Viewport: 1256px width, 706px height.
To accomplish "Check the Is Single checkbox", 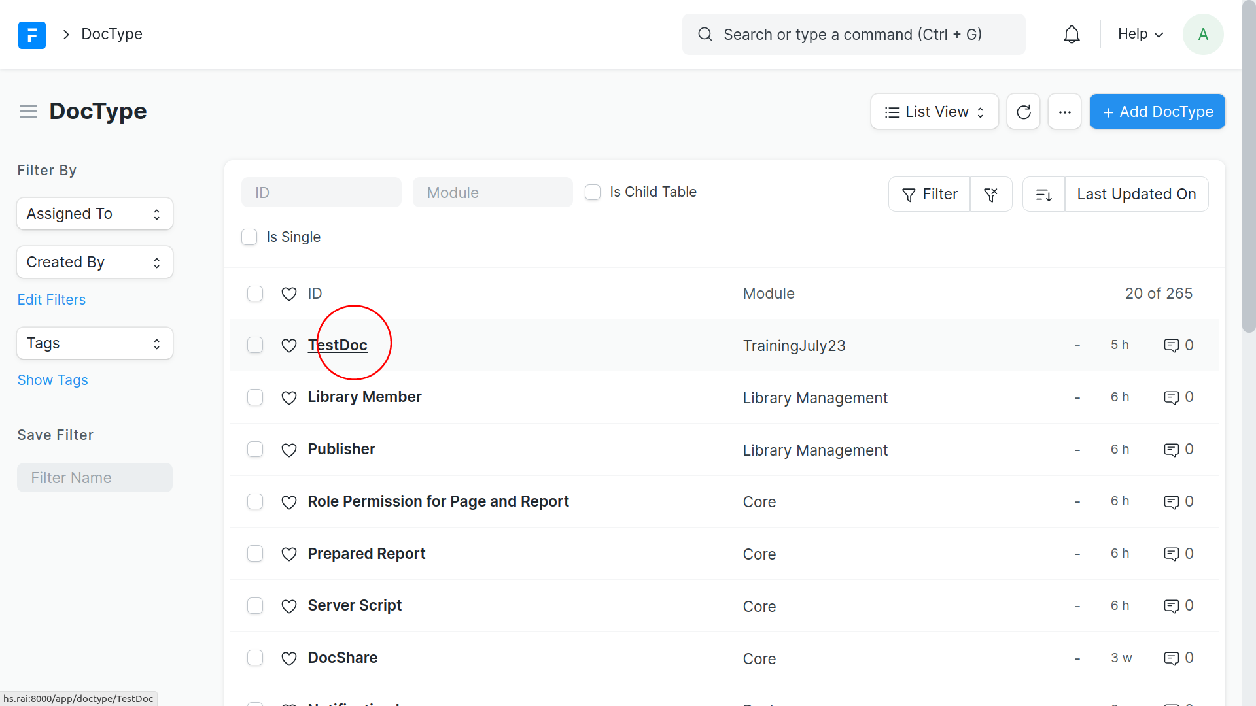I will (249, 237).
